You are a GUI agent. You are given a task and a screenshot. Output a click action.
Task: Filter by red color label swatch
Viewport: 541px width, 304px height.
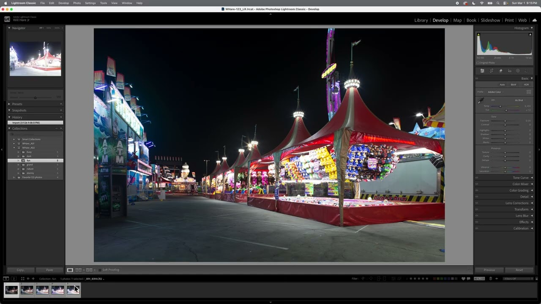pos(434,279)
